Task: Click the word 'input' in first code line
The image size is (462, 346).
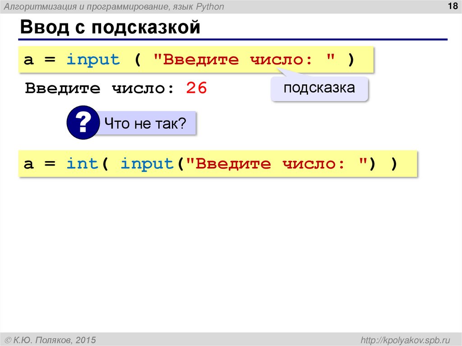Action: pyautogui.click(x=92, y=59)
